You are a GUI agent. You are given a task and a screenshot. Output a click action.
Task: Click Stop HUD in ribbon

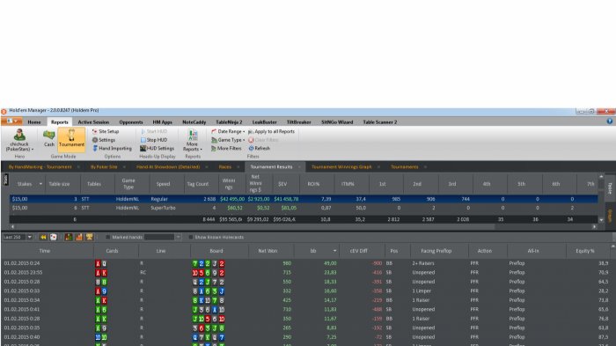tap(154, 140)
